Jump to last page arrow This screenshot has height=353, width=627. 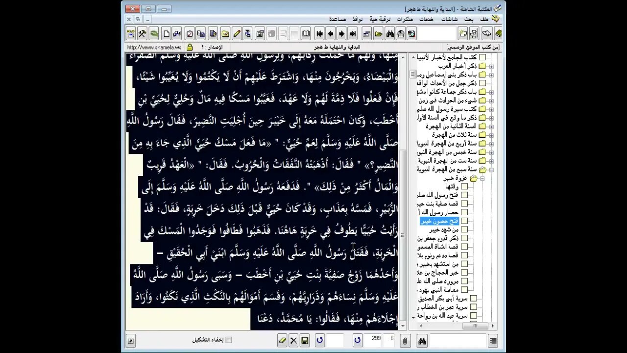pos(353,34)
